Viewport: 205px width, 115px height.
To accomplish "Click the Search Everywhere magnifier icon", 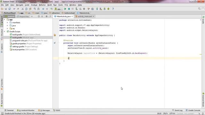I will click(x=199, y=9).
